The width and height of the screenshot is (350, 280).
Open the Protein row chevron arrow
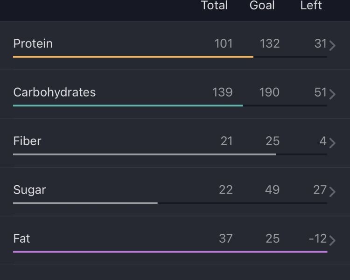pos(332,45)
